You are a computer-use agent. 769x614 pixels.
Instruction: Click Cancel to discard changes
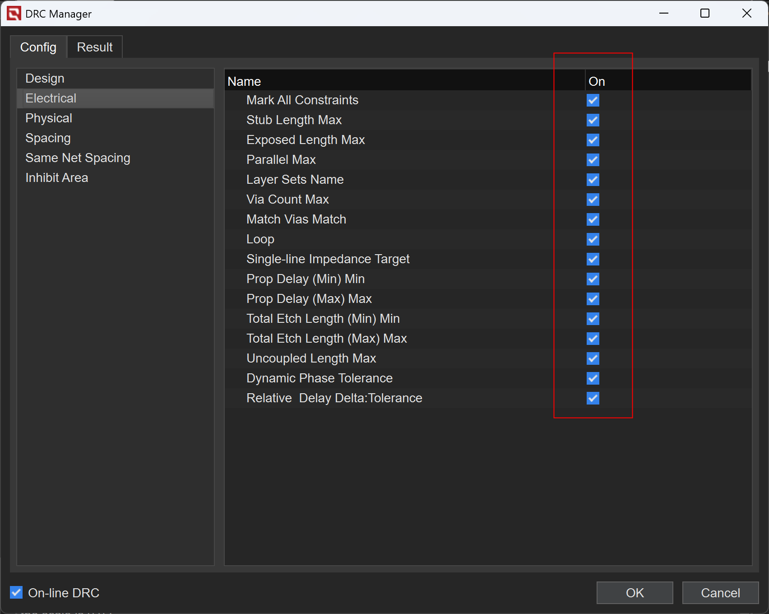click(x=720, y=593)
